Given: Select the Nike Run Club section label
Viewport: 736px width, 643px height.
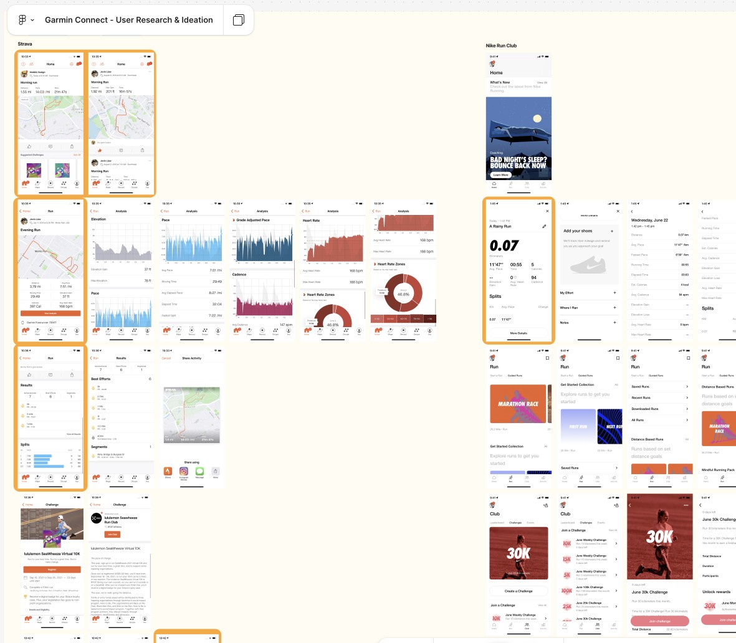Looking at the screenshot, I should point(501,45).
